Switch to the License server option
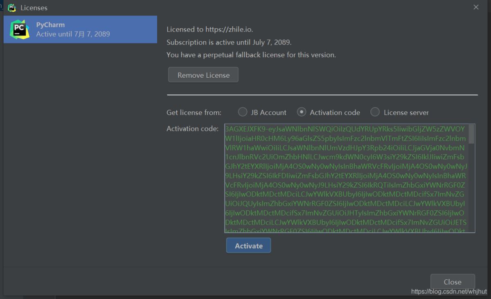This screenshot has width=491, height=299. pos(375,112)
